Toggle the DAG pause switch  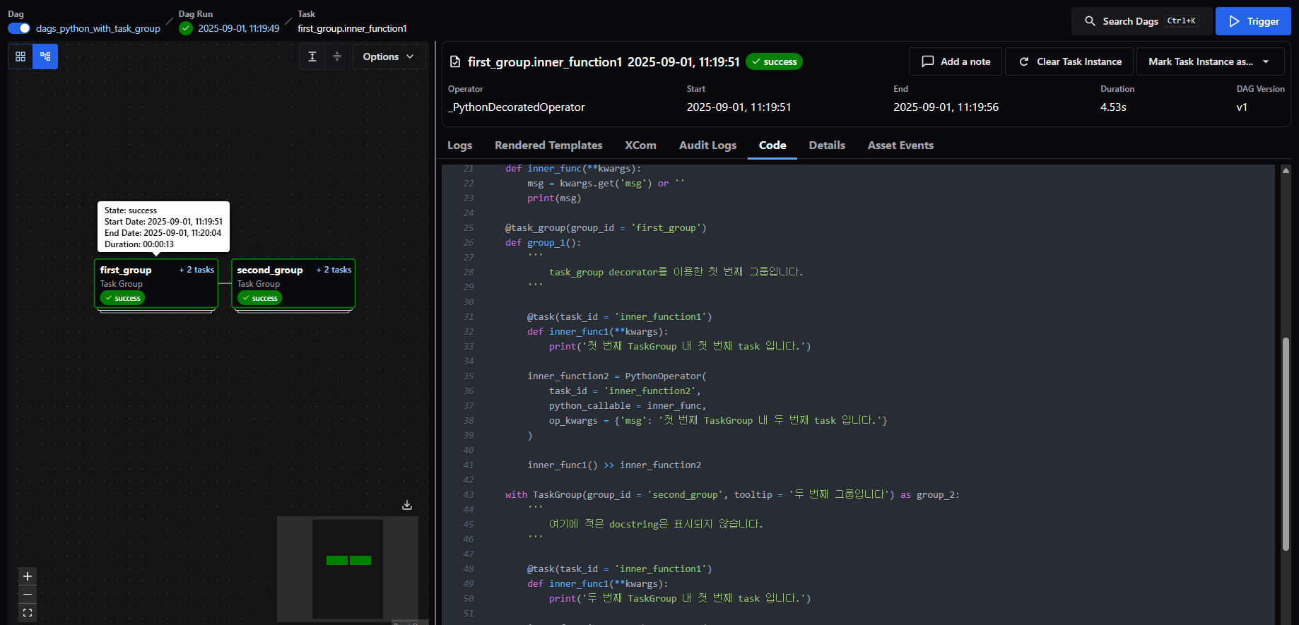[19, 28]
